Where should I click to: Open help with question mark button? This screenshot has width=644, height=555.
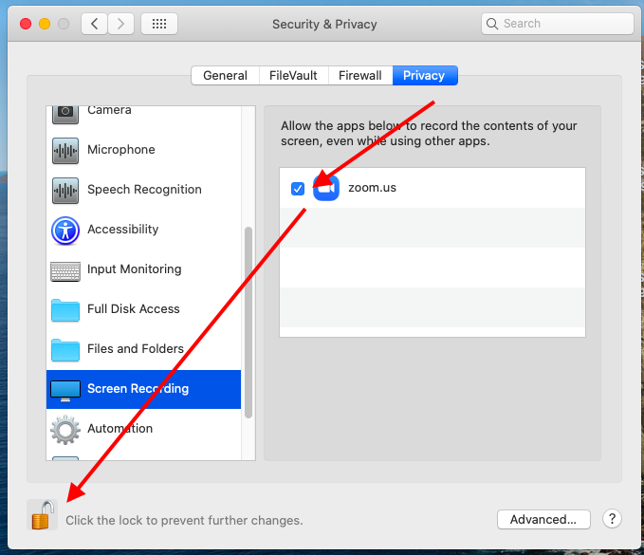pos(613,519)
